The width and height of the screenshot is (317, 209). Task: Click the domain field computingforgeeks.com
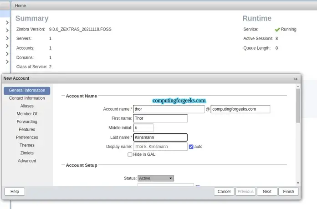[x=240, y=109]
